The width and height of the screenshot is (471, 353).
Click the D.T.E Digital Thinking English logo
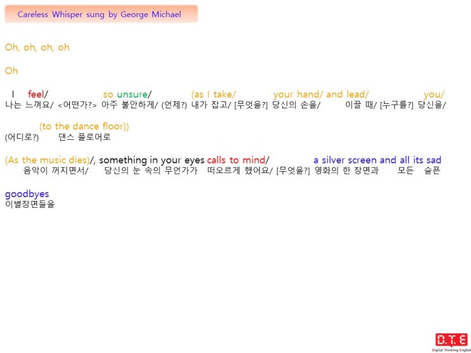pos(451,342)
